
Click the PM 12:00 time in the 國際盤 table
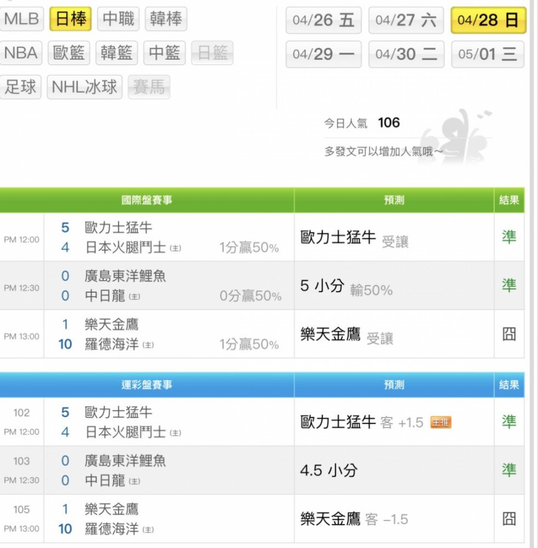[x=21, y=240]
